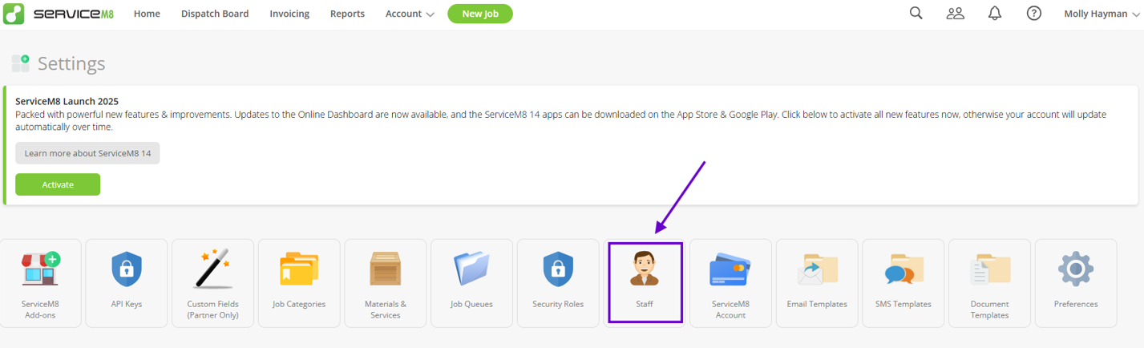Open the Staff person tile
Image resolution: width=1144 pixels, height=348 pixels.
645,283
